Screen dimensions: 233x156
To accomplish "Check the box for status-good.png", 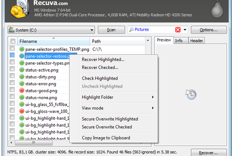I will pos(12,90).
